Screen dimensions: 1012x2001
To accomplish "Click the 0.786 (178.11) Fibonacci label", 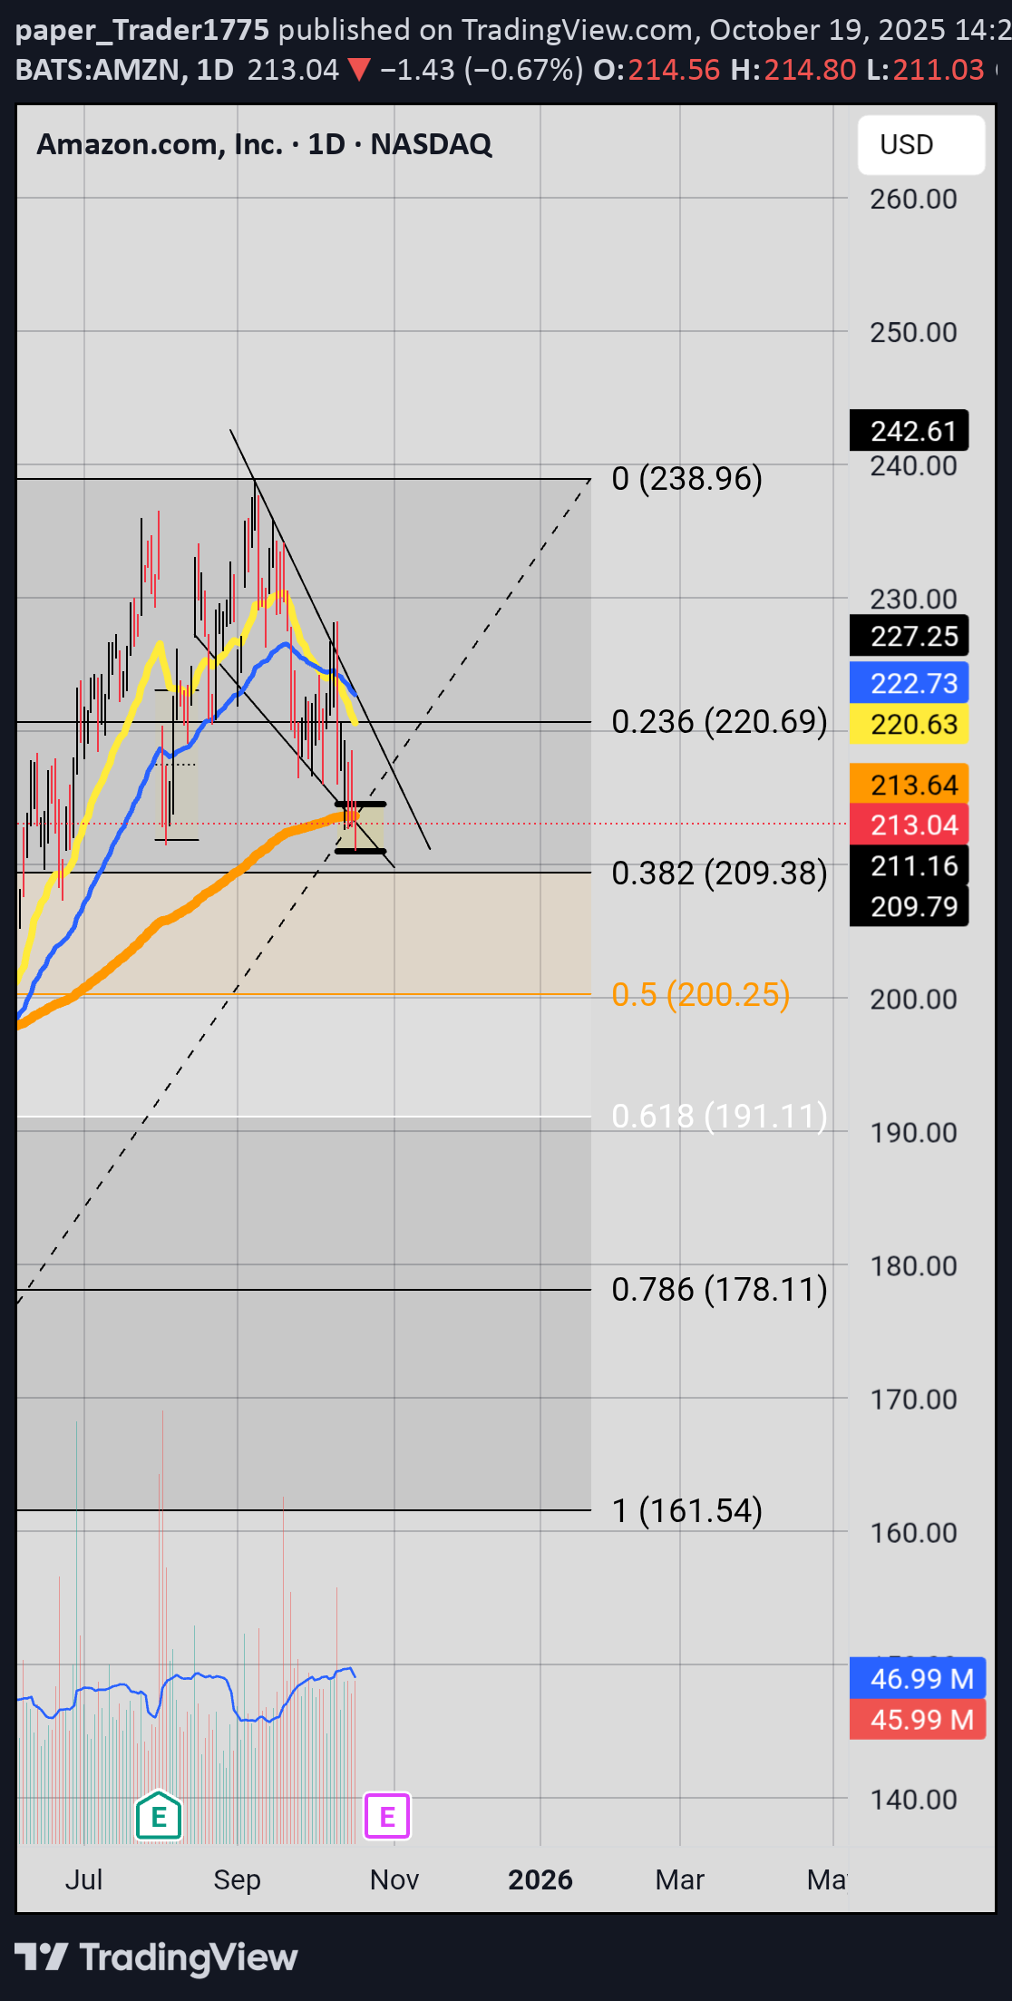I will [x=719, y=1289].
